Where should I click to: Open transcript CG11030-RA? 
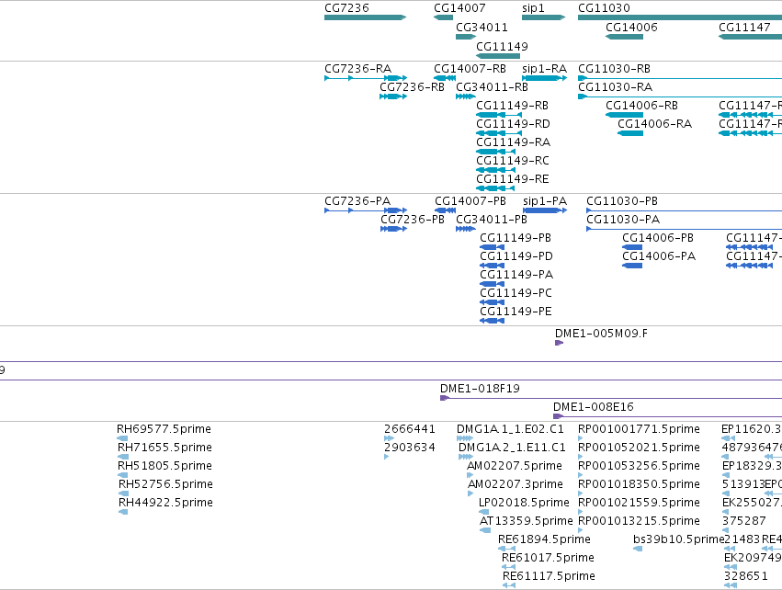(680, 96)
